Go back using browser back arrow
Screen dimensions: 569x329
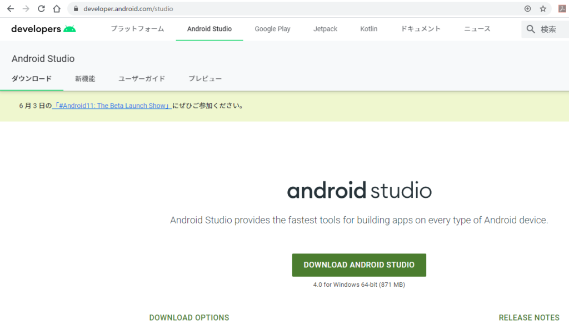pyautogui.click(x=11, y=9)
